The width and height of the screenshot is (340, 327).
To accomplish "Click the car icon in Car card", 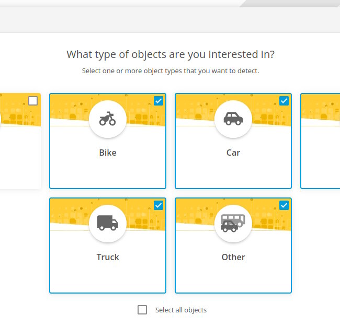I will (x=233, y=119).
